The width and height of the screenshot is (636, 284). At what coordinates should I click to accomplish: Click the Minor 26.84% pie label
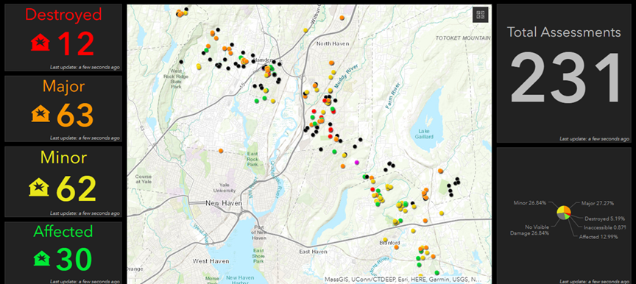point(530,203)
